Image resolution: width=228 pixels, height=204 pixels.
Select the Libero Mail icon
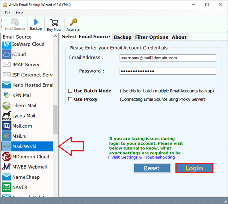pyautogui.click(x=6, y=106)
